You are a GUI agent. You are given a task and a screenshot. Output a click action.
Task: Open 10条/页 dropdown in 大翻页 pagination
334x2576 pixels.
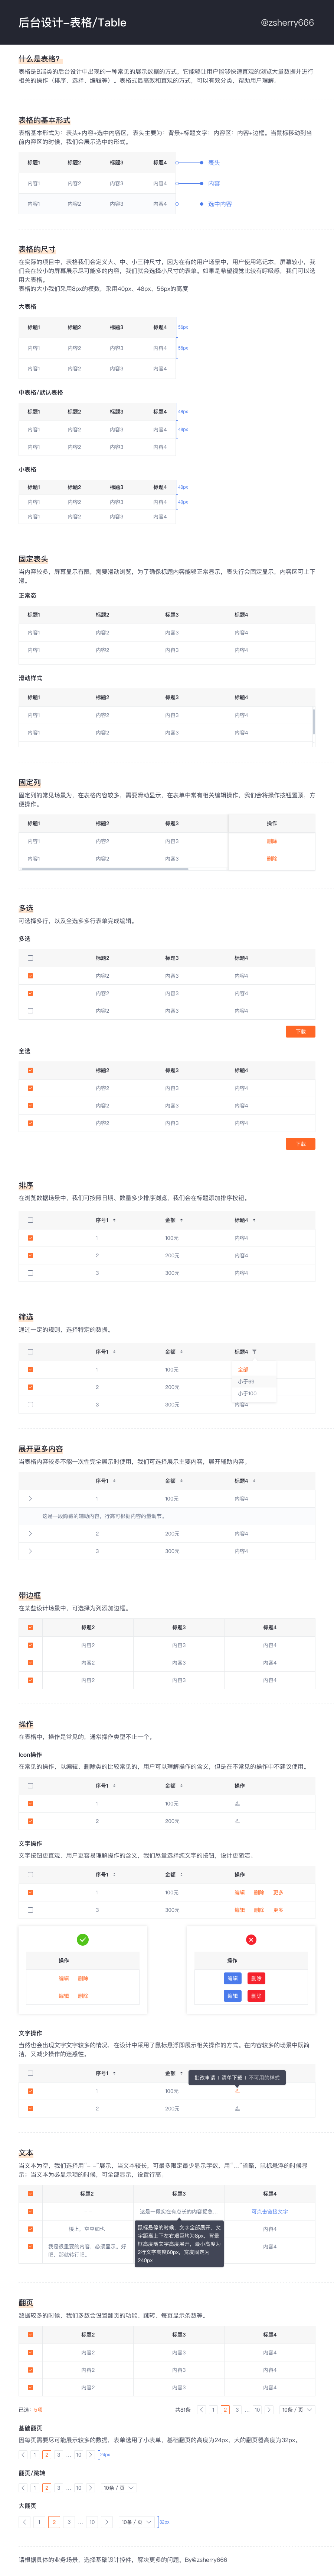137,2522
